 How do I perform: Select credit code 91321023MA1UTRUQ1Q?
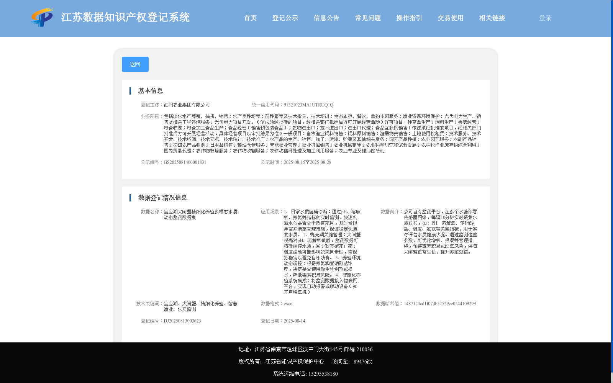pos(308,105)
